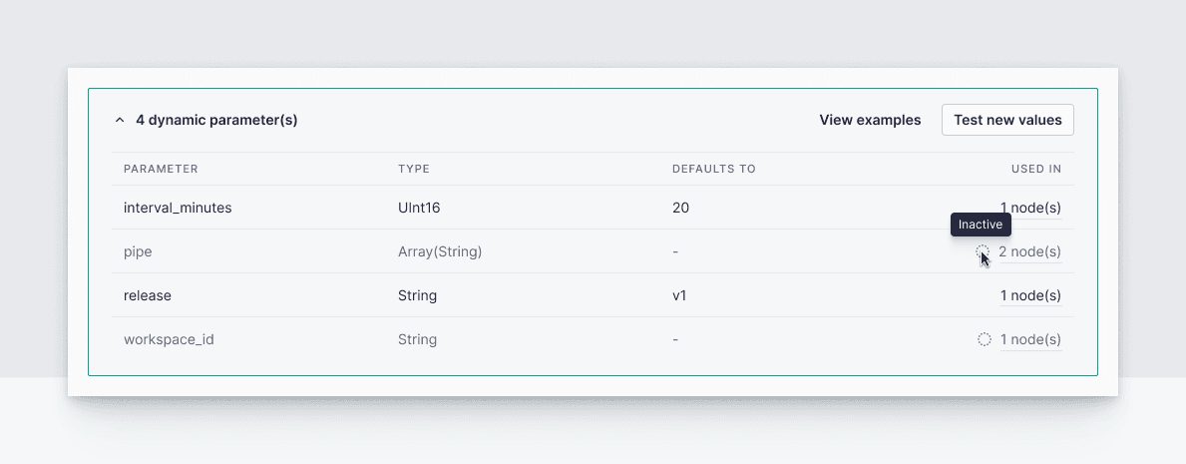Collapse the dynamic parameters chevron

pyautogui.click(x=120, y=121)
